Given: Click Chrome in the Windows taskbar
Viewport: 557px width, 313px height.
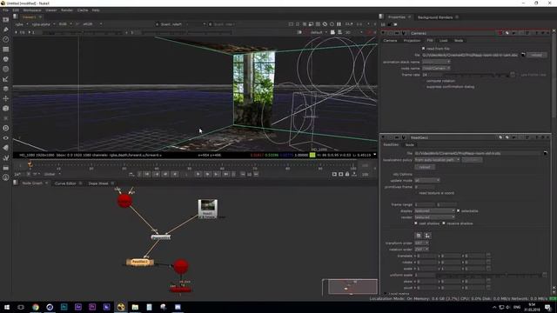Looking at the screenshot, I should 36,307.
